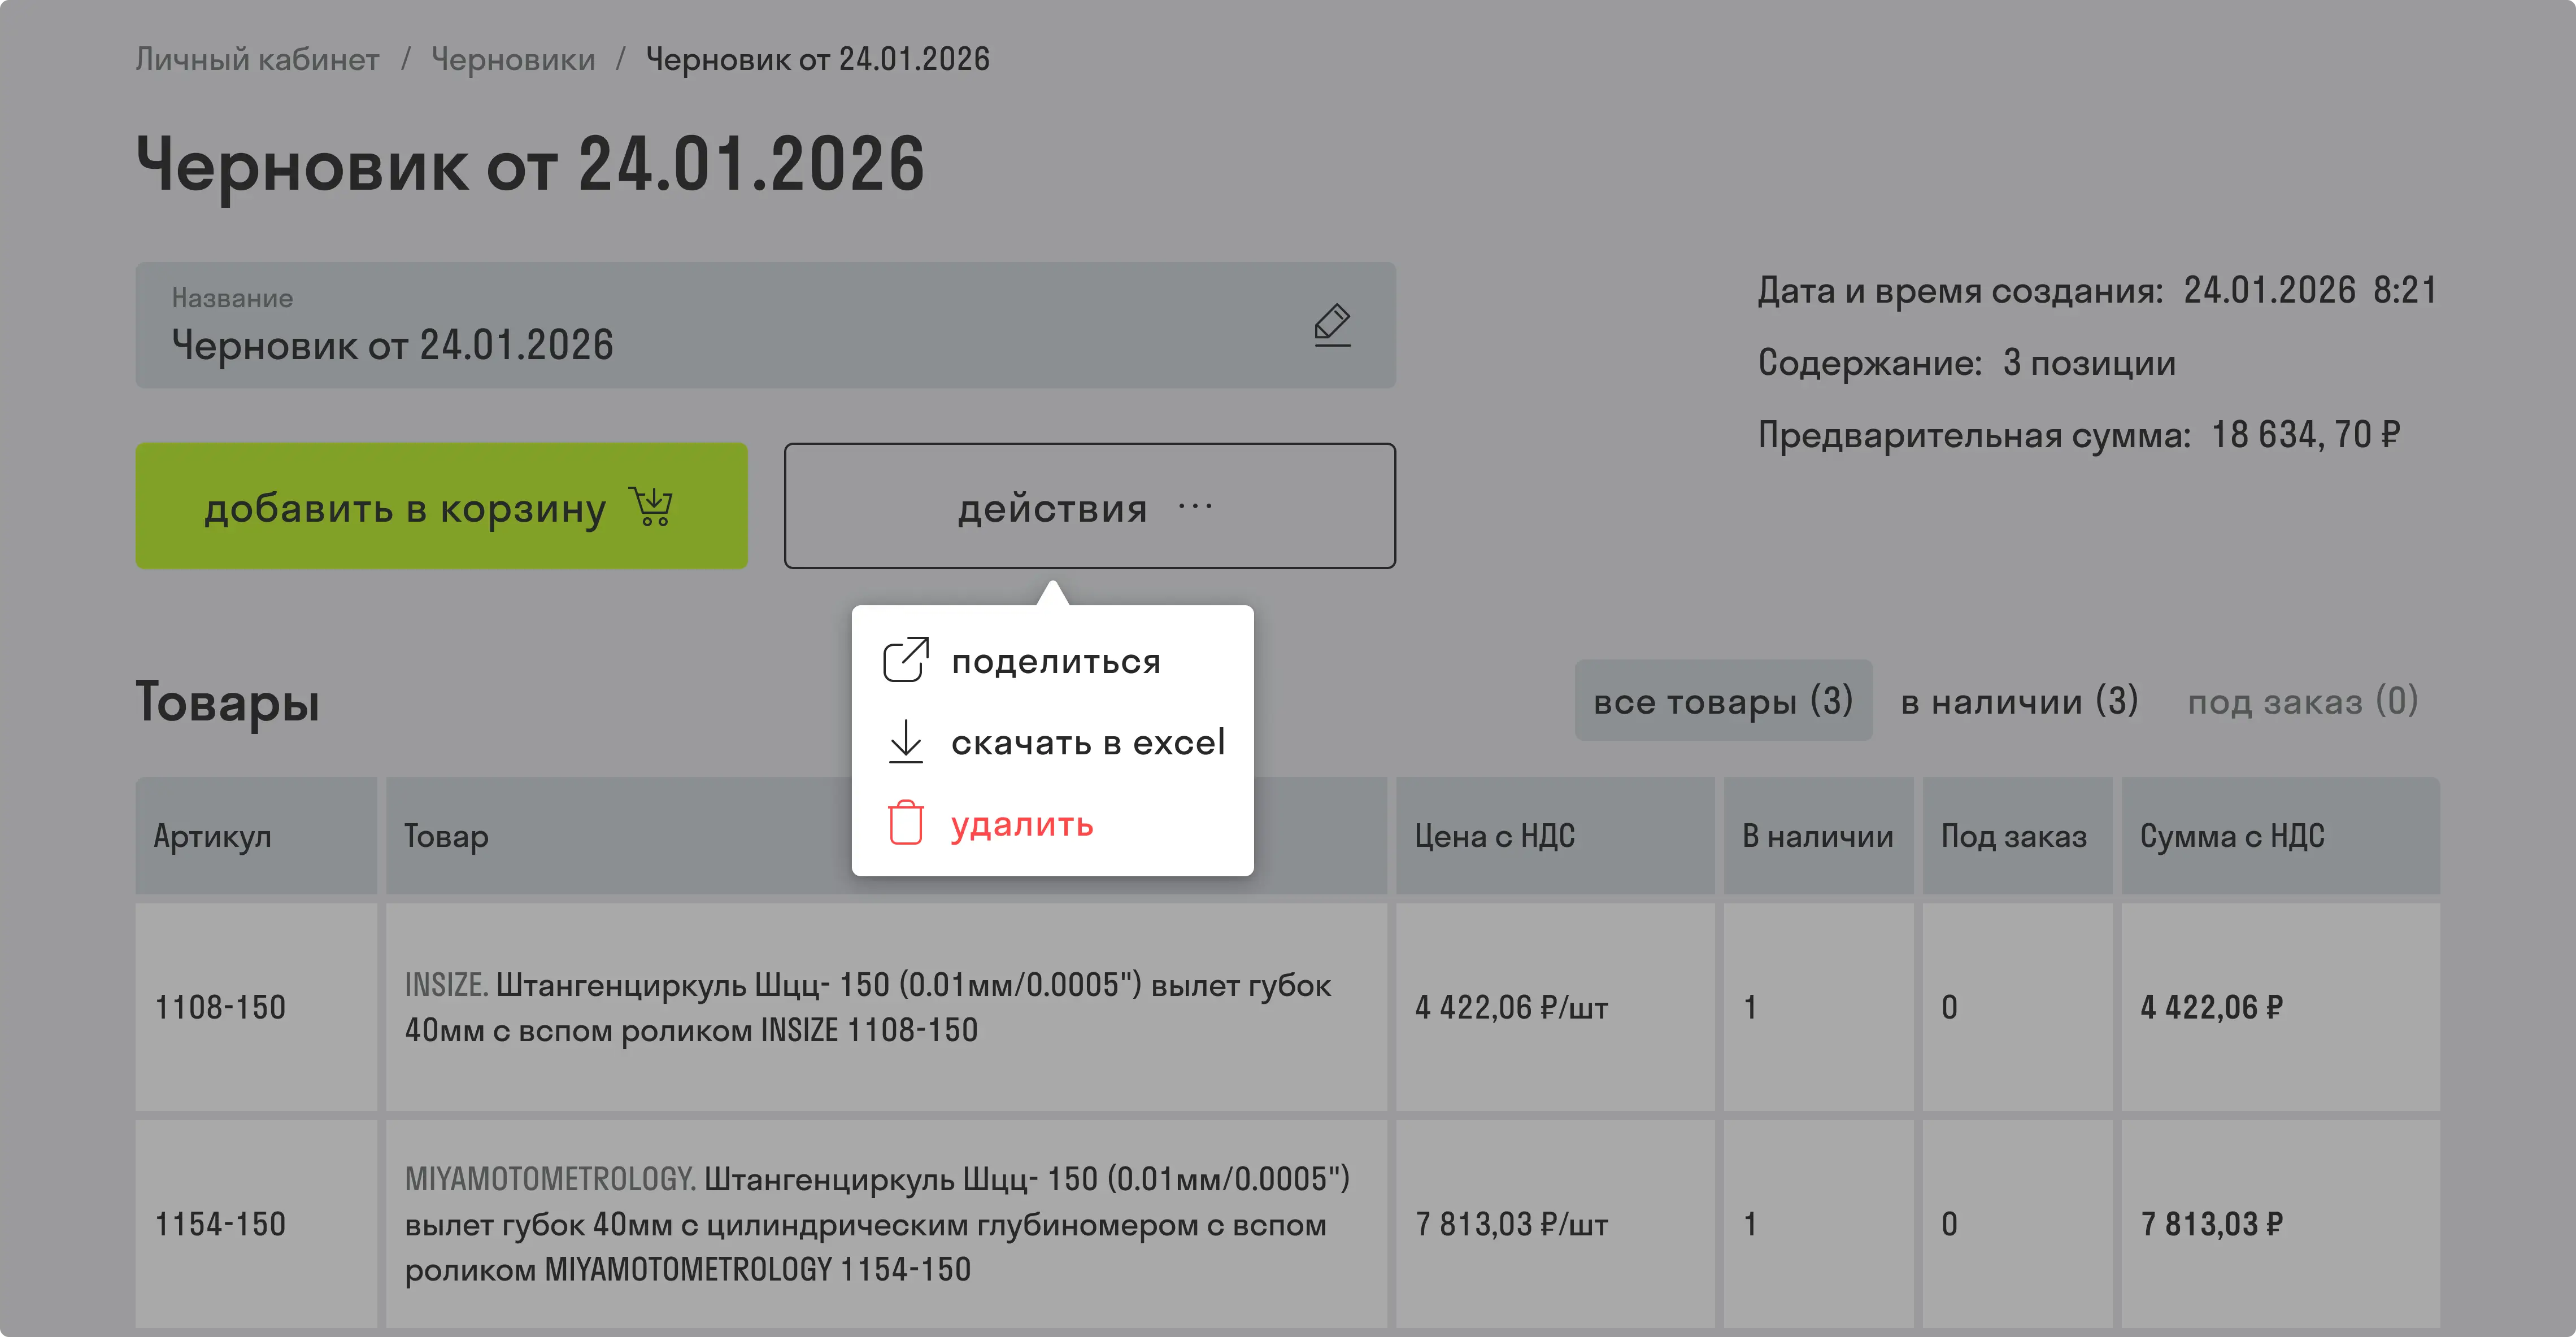The width and height of the screenshot is (2576, 1337).
Task: Click the cart icon on the add button
Action: [x=651, y=506]
